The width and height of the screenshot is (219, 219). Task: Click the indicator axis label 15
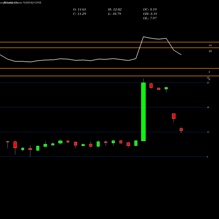point(210,51)
